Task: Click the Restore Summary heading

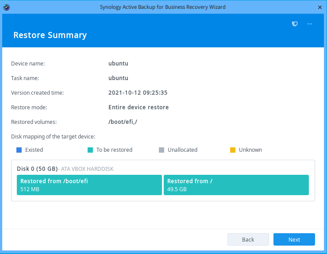Action: [50, 35]
